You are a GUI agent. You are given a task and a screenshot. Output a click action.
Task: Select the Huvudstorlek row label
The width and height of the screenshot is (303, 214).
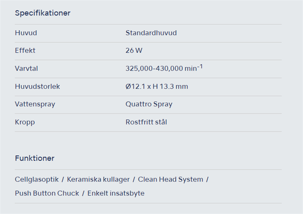[37, 86]
